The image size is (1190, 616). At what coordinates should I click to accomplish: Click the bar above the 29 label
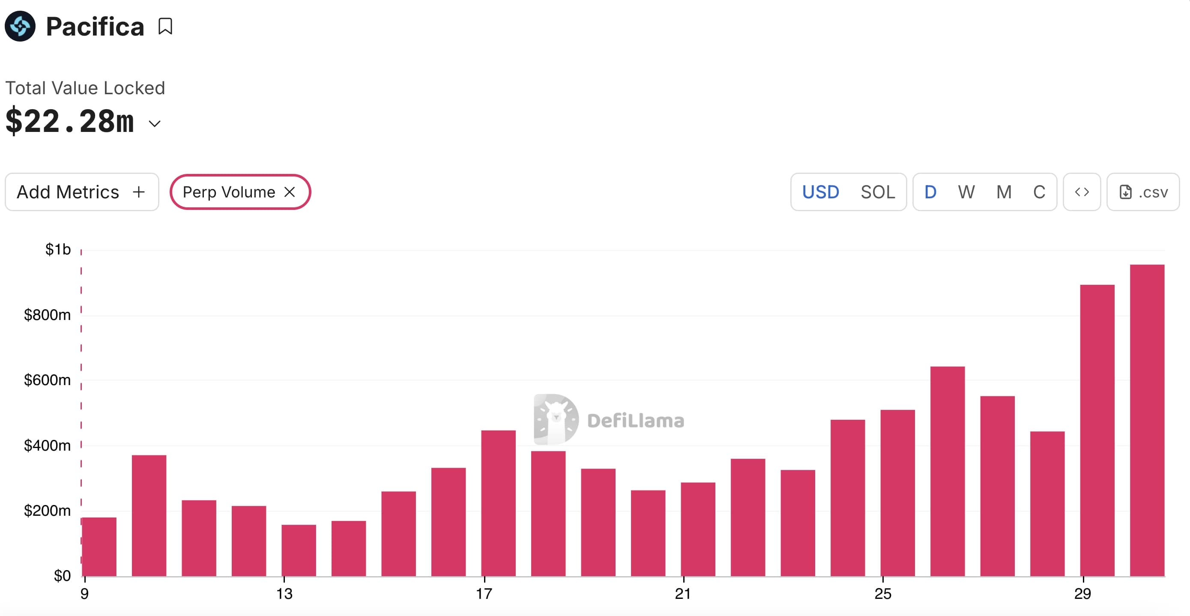click(1097, 430)
